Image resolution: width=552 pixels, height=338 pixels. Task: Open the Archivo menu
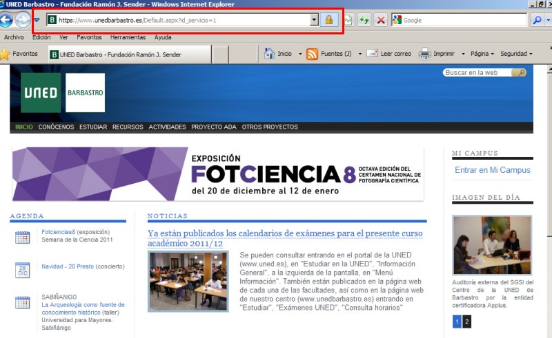coord(14,37)
